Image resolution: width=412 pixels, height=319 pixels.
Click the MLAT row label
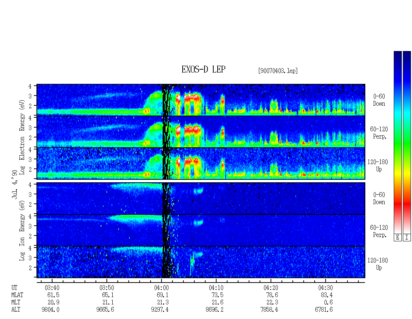click(x=17, y=295)
